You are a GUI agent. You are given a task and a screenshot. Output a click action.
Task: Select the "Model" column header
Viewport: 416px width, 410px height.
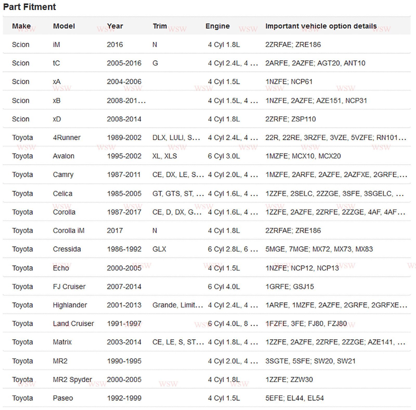pos(64,26)
